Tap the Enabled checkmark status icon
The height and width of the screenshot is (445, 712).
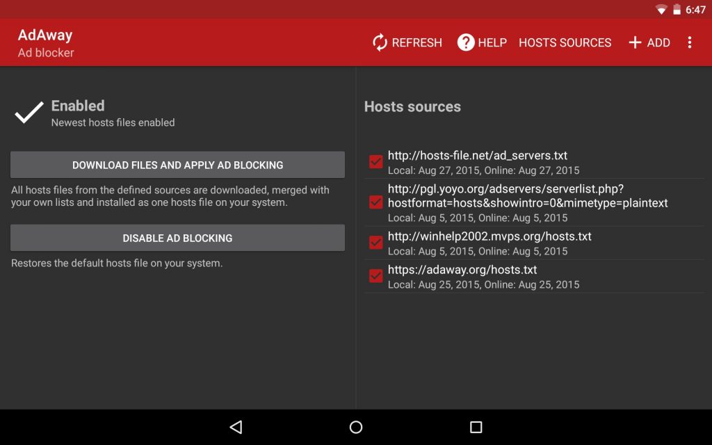click(29, 113)
